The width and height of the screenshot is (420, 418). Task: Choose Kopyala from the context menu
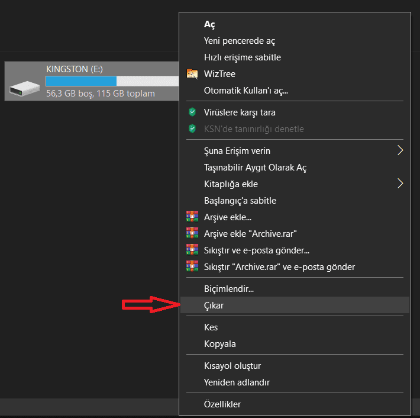pyautogui.click(x=220, y=344)
